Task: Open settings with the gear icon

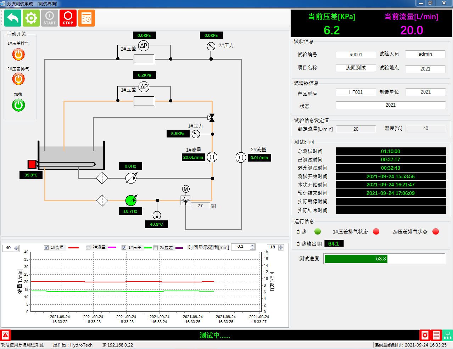Action: [x=31, y=18]
